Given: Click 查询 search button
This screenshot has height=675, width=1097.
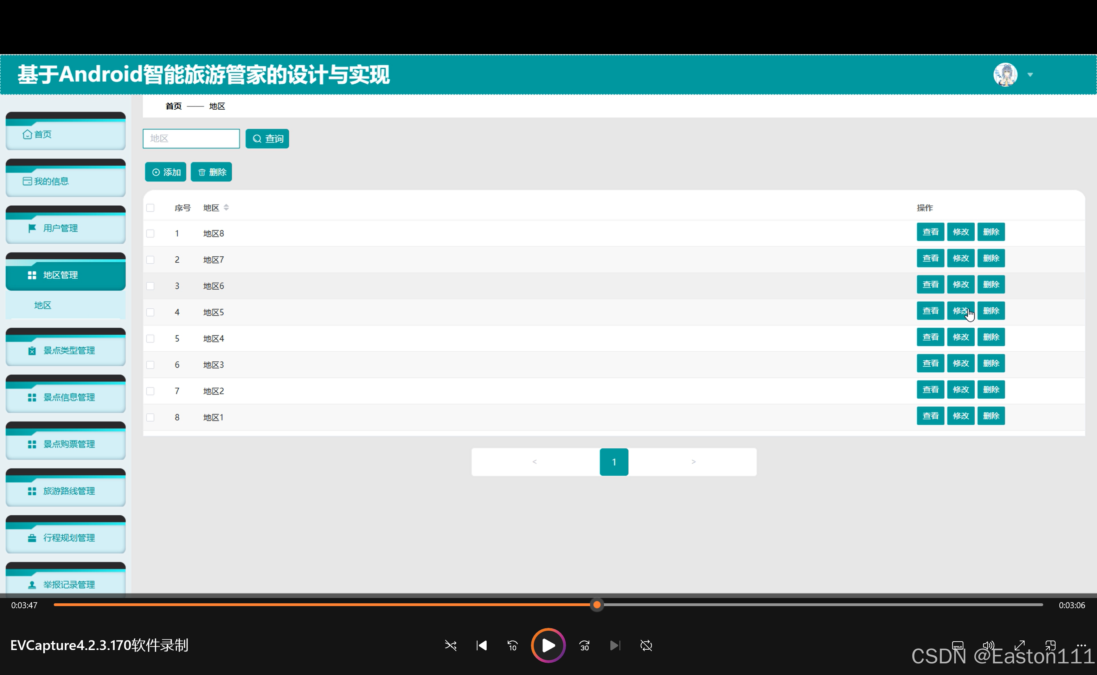Looking at the screenshot, I should [x=267, y=139].
